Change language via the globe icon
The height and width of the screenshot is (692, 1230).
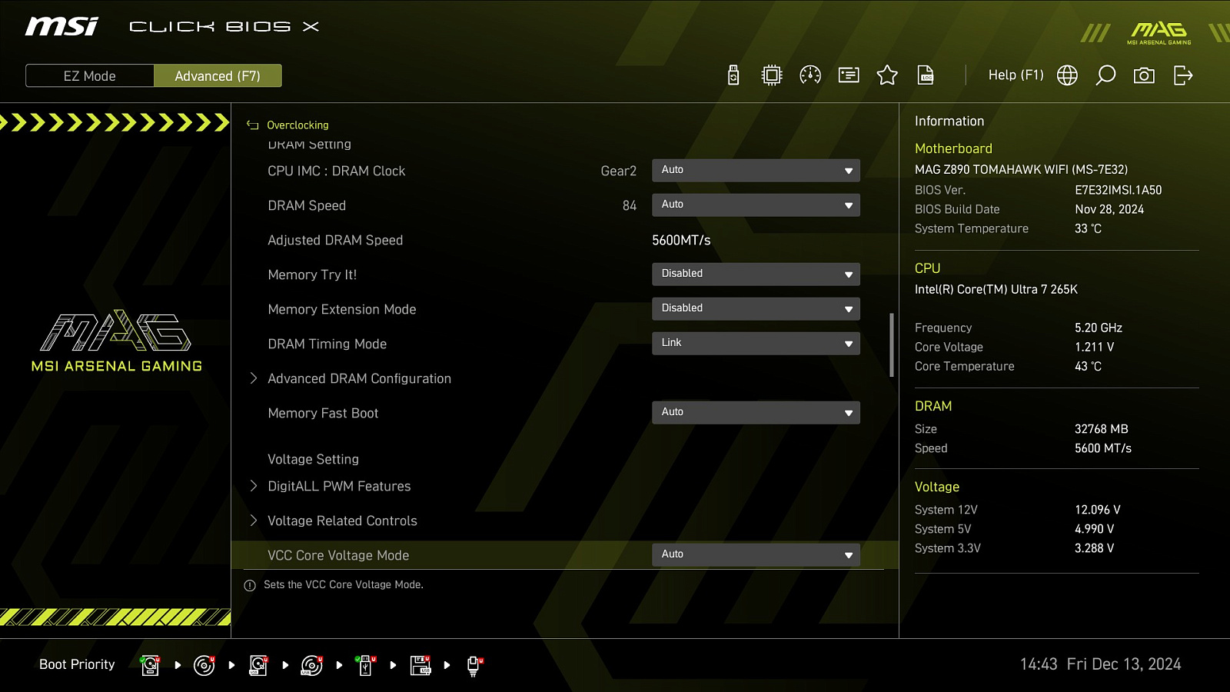[1067, 75]
